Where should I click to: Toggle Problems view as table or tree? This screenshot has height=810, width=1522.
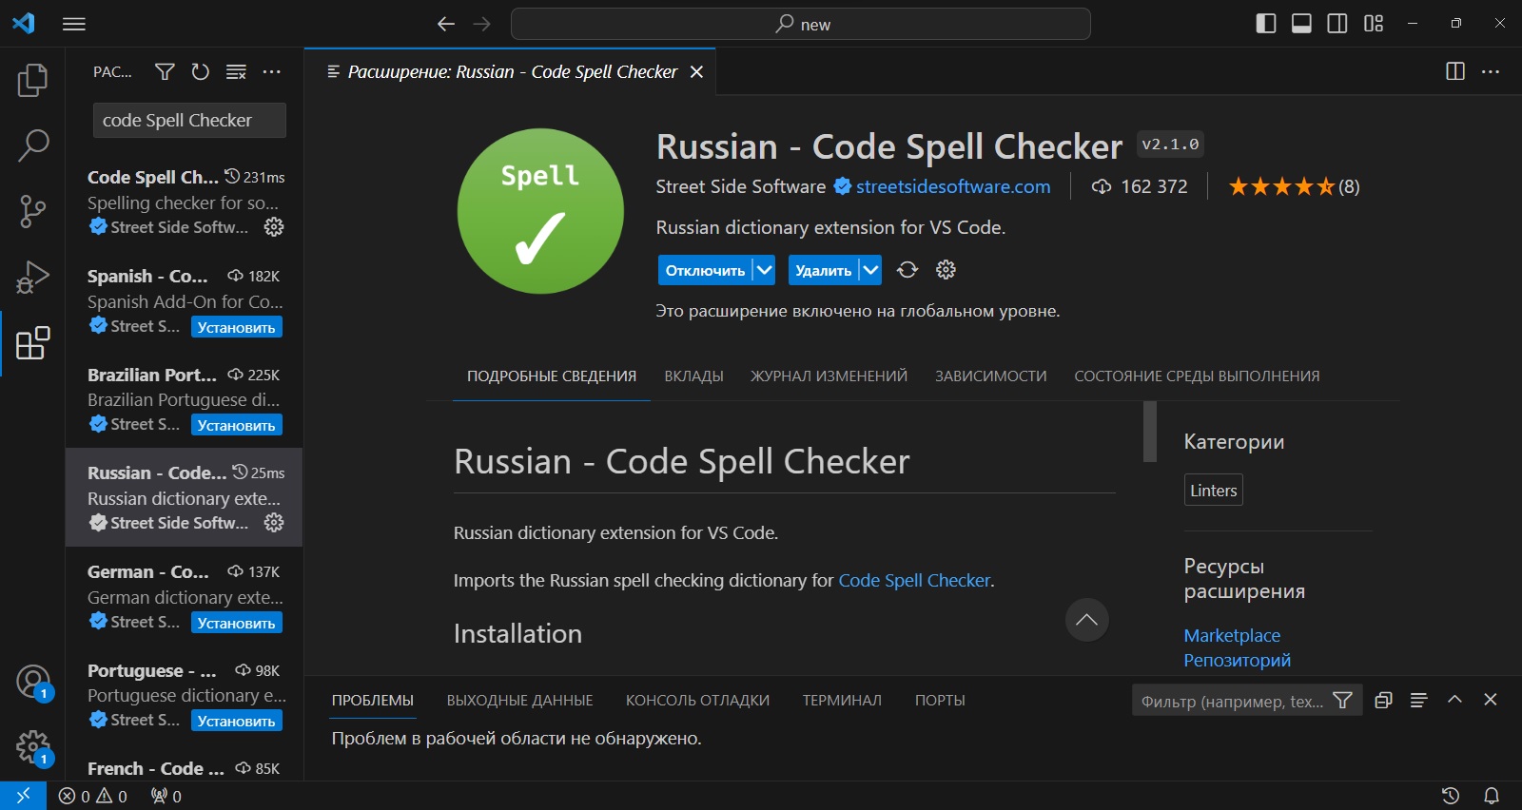(x=1418, y=700)
